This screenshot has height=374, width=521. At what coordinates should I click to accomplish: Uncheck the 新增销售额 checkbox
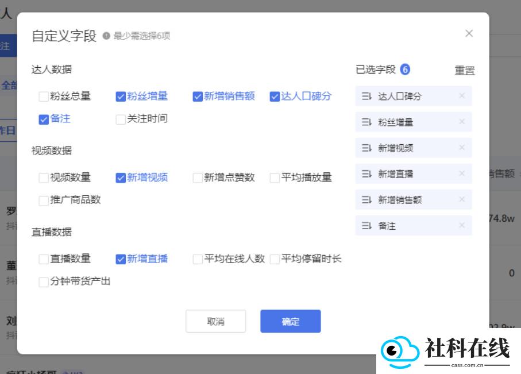pos(198,97)
